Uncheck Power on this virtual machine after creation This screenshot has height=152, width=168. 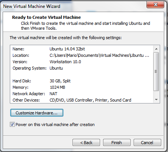pyautogui.click(x=12, y=125)
